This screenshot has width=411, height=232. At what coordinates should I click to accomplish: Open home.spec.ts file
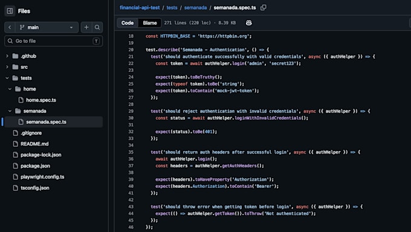click(41, 100)
